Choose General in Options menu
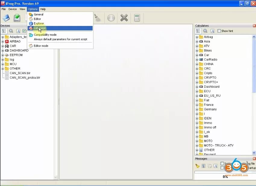Screen dimensions: 256x186 [60, 15]
